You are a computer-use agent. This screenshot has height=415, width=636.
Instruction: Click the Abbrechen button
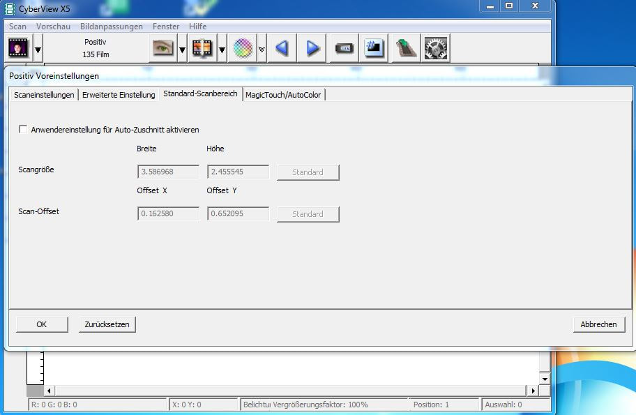coord(598,324)
